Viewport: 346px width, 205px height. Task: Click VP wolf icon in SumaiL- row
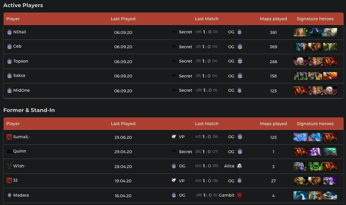(174, 137)
